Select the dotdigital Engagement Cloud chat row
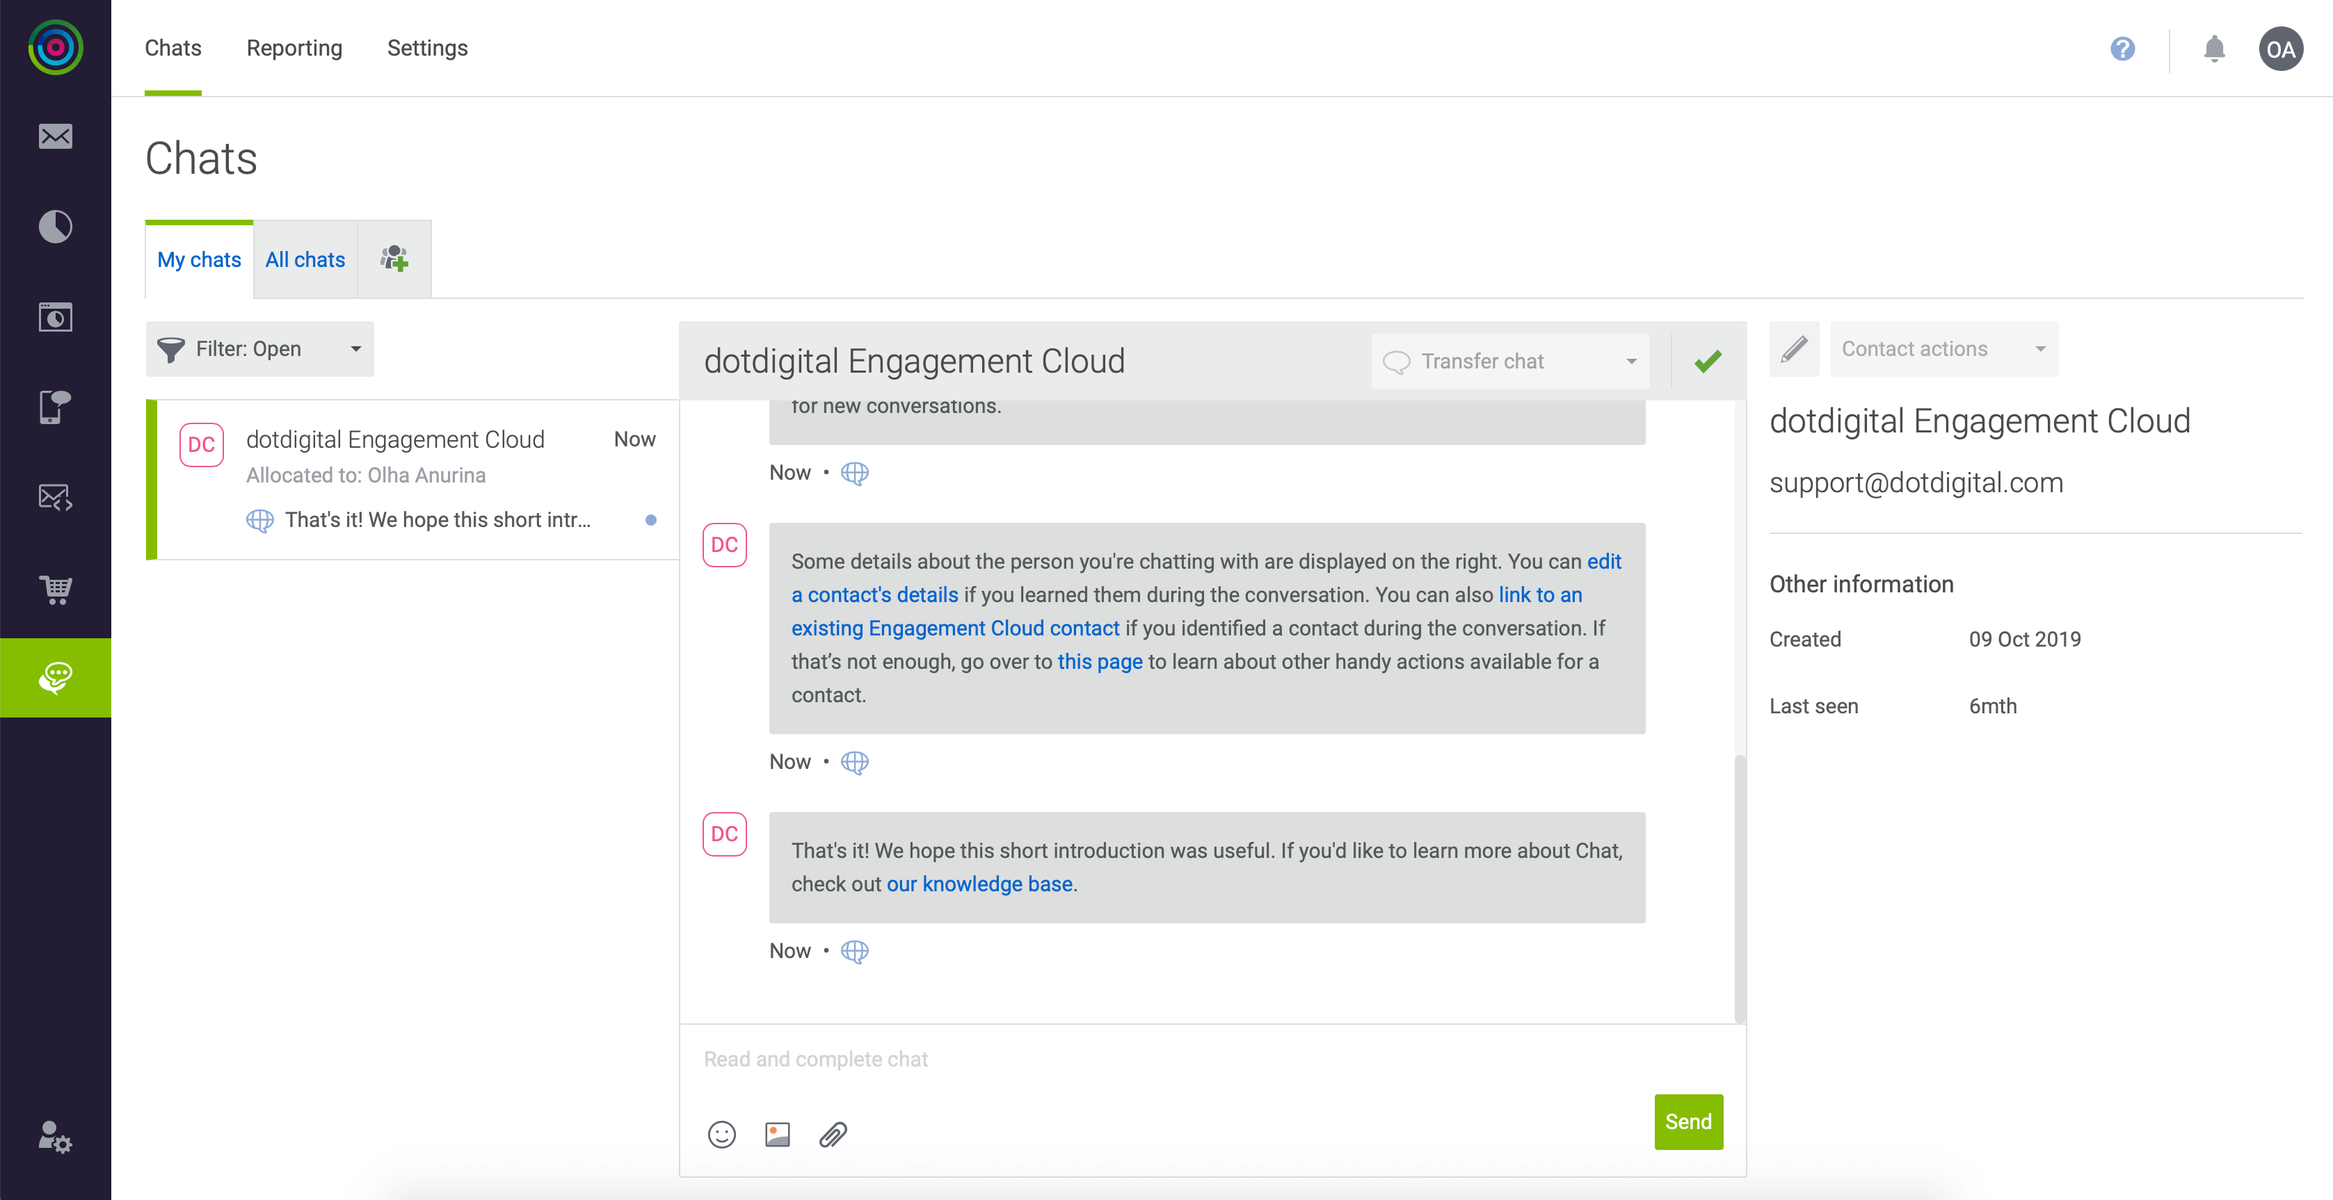 click(x=412, y=480)
